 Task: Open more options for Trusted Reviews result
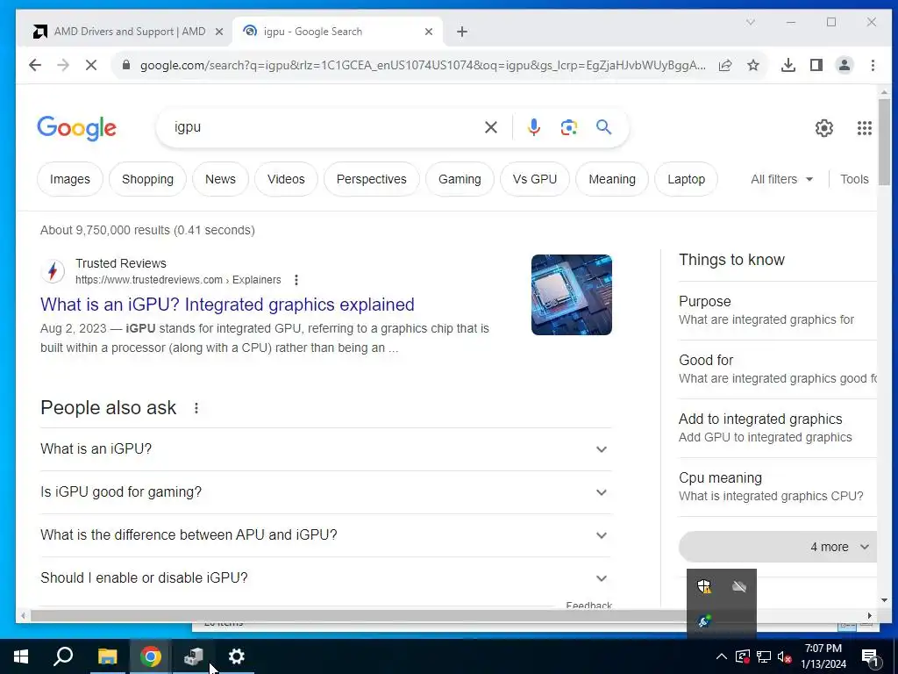click(296, 280)
